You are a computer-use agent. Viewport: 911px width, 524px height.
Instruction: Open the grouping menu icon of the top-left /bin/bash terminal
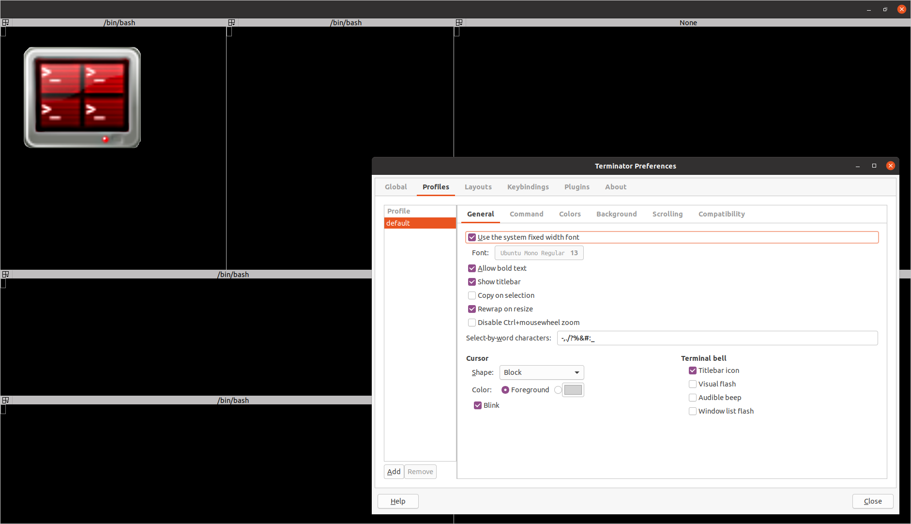coord(6,23)
